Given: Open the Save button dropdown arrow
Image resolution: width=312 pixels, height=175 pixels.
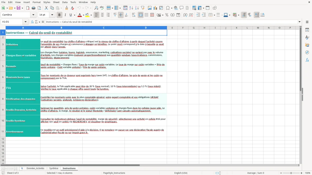Looking at the screenshot, I should 22,8.
